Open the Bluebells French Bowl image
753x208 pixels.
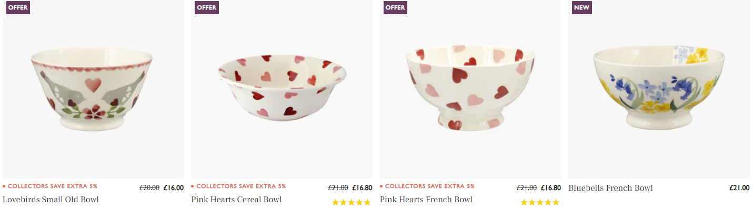pyautogui.click(x=659, y=89)
